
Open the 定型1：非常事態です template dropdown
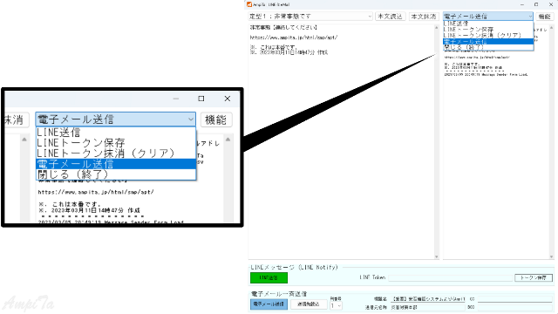310,17
